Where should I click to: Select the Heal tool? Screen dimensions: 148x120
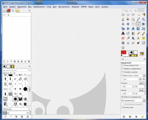click(144, 38)
